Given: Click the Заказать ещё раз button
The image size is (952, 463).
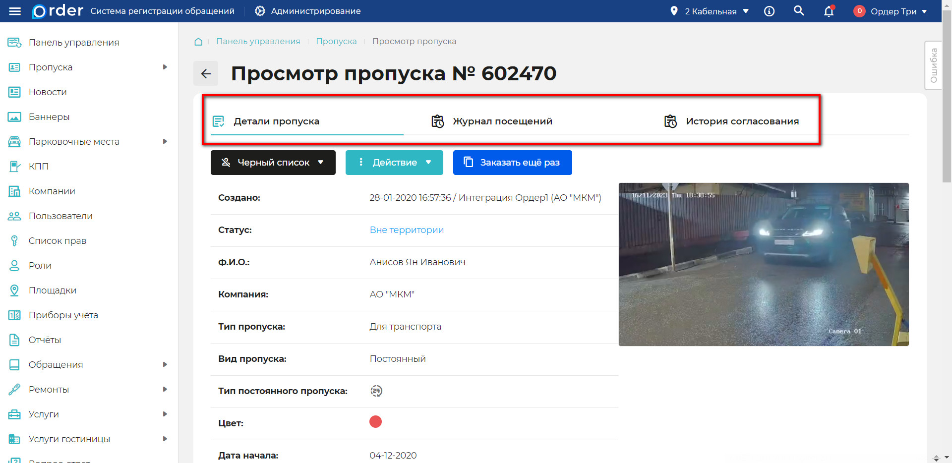Looking at the screenshot, I should 512,162.
